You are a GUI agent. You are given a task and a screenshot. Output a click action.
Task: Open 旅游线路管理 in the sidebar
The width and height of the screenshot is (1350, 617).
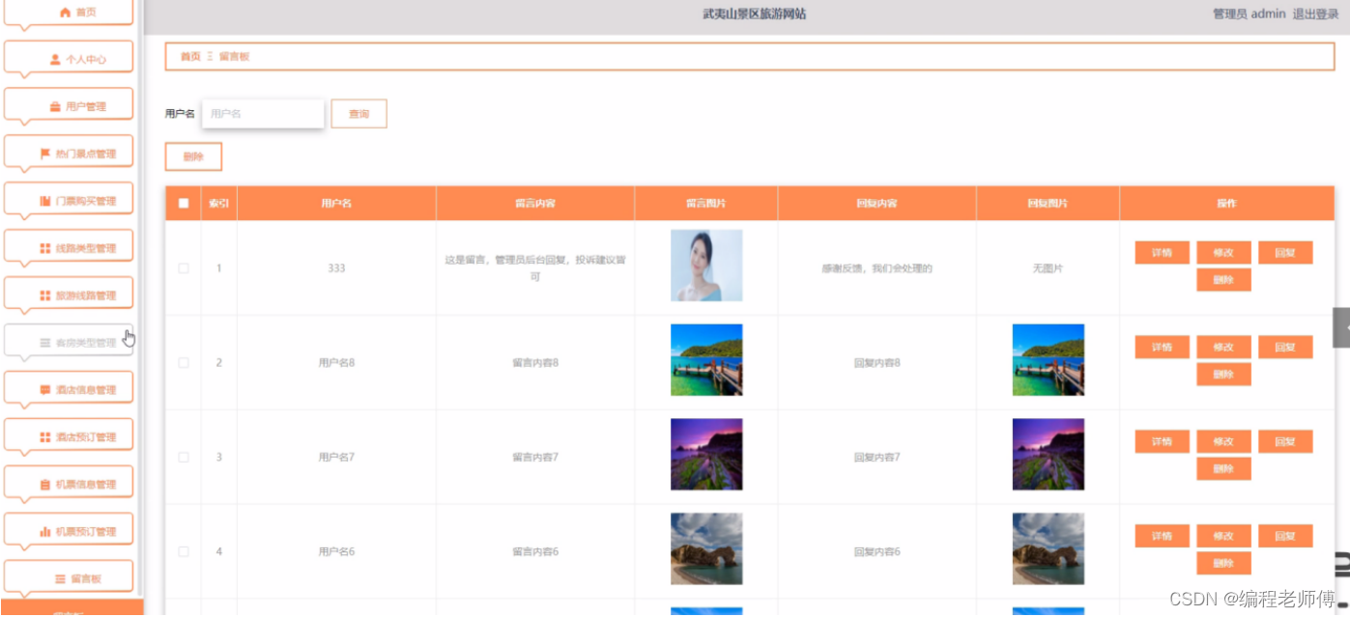pyautogui.click(x=69, y=295)
